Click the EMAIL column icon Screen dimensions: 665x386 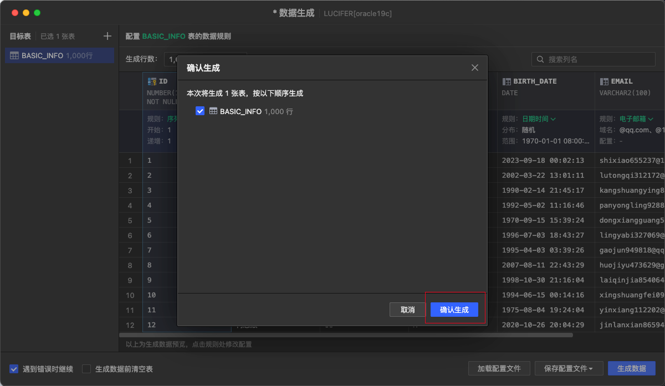coord(604,81)
